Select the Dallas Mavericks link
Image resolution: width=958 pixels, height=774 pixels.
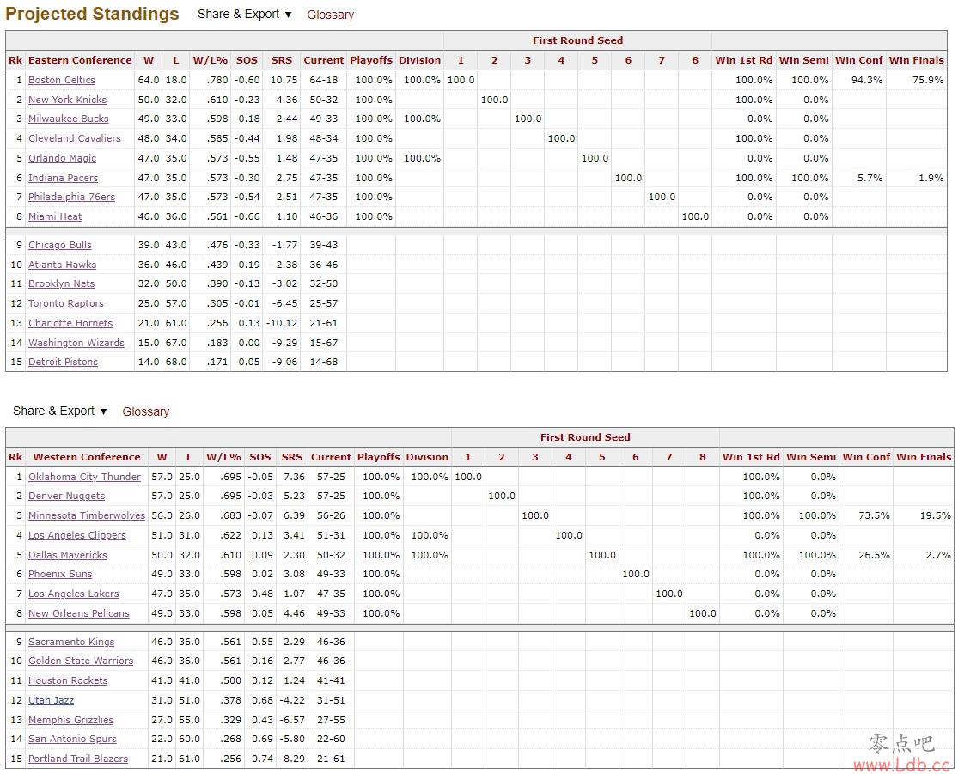(x=68, y=555)
